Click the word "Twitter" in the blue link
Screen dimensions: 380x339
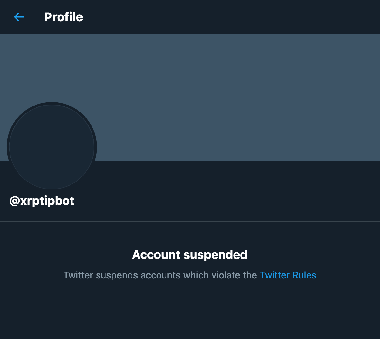pyautogui.click(x=275, y=275)
